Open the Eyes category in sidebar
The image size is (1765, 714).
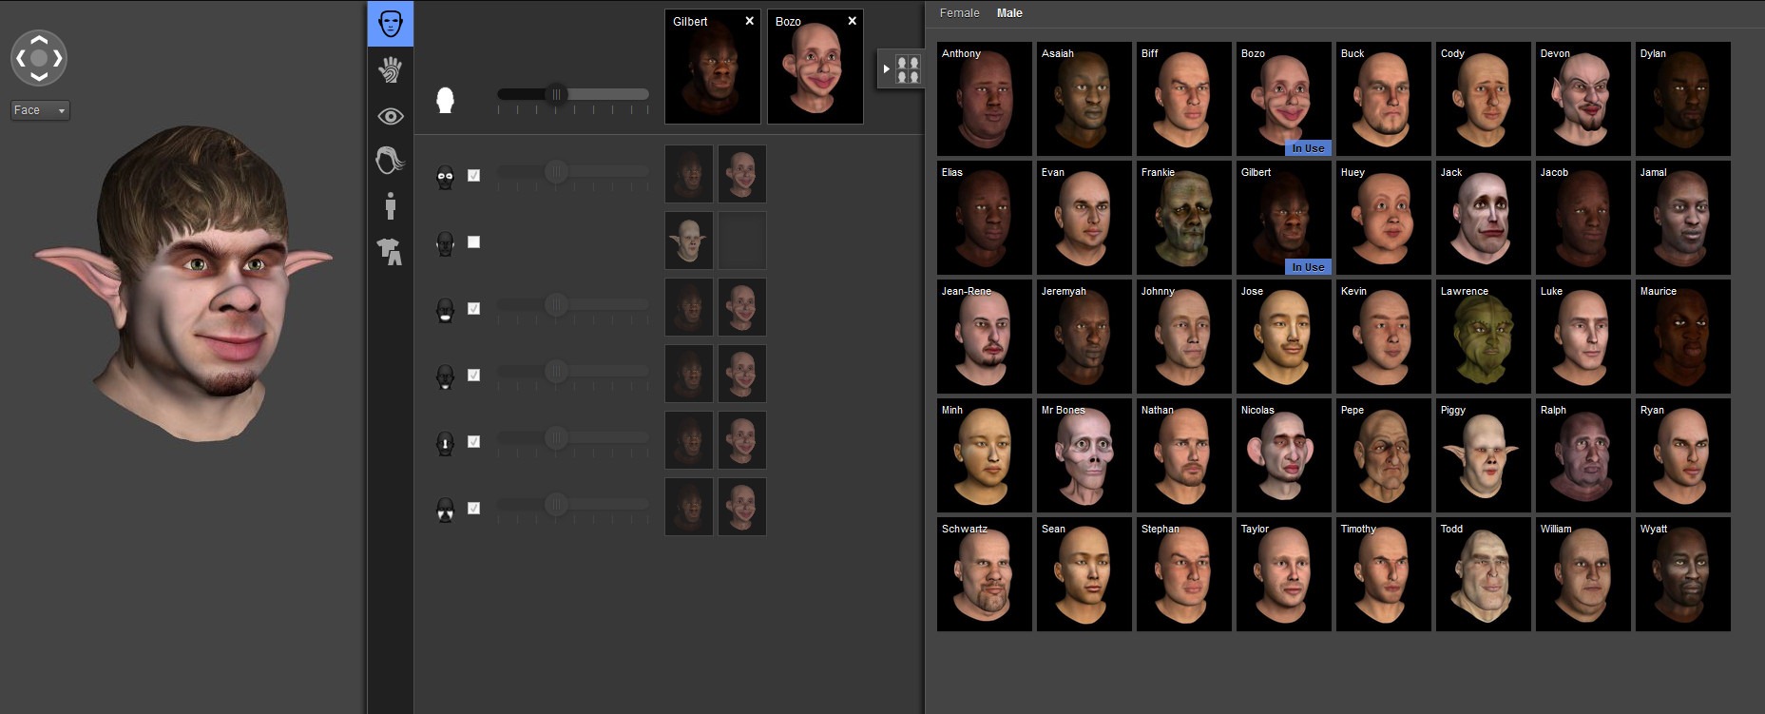pos(390,116)
